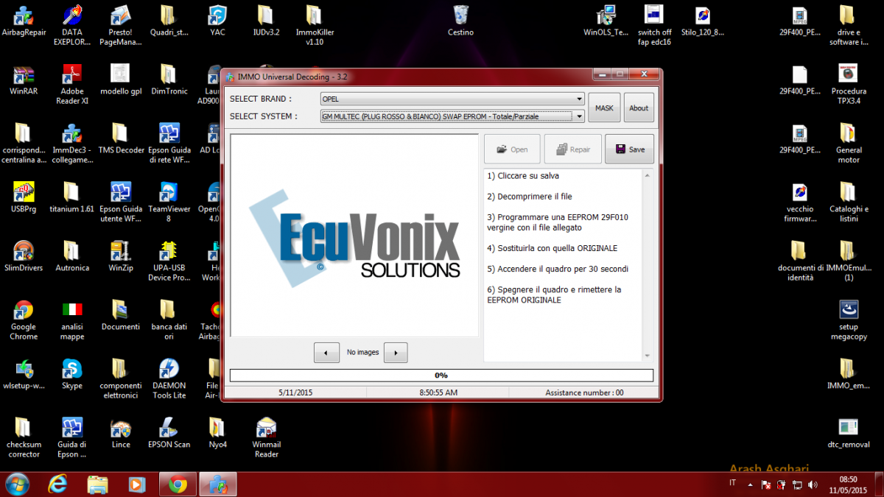Screen dimensions: 884x497
Task: Select the banca dati ori folder
Action: point(169,320)
